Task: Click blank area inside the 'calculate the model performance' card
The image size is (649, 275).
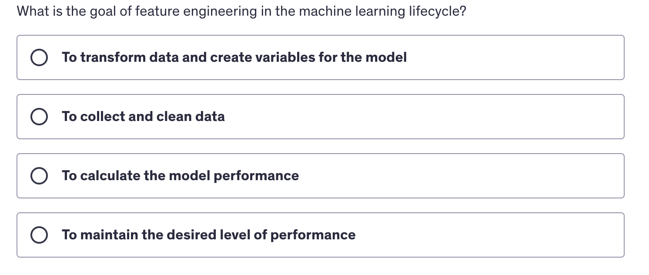Action: pyautogui.click(x=461, y=176)
